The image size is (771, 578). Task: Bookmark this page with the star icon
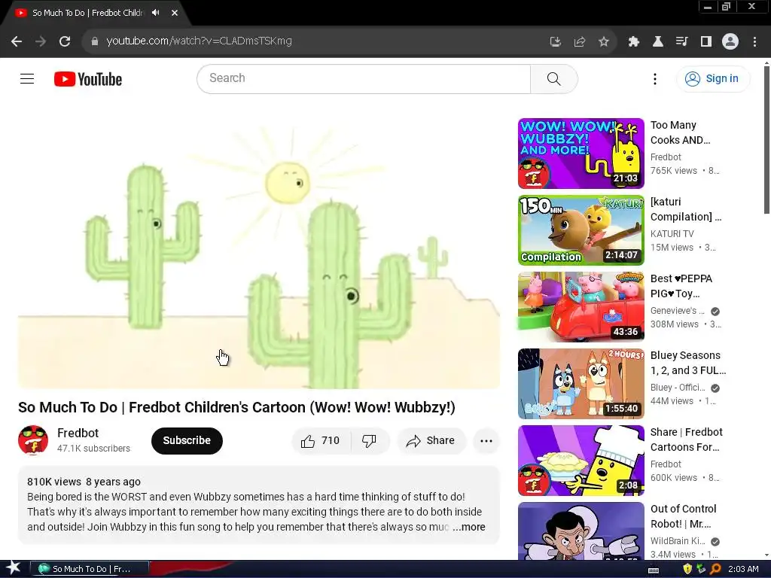[x=603, y=42]
